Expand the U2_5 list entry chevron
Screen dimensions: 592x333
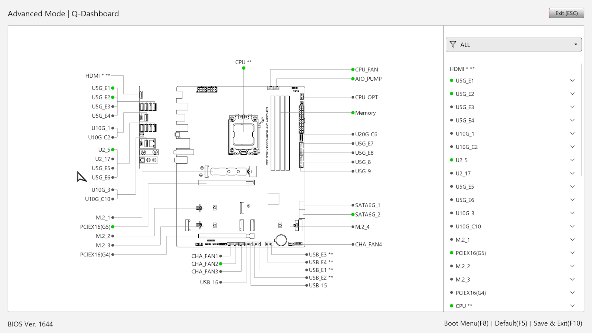pyautogui.click(x=572, y=160)
